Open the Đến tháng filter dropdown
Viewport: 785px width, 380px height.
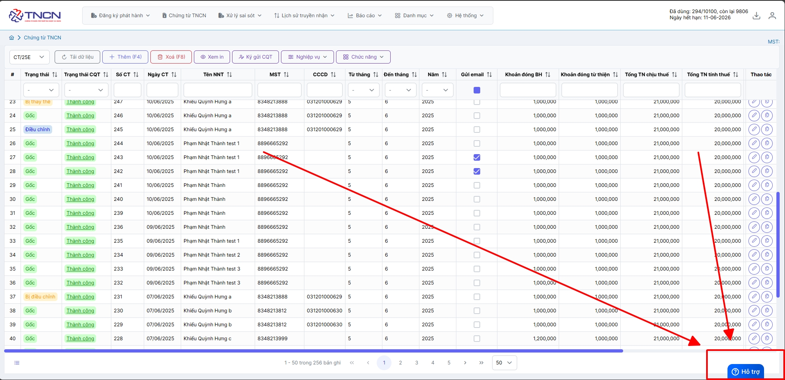[x=401, y=90]
